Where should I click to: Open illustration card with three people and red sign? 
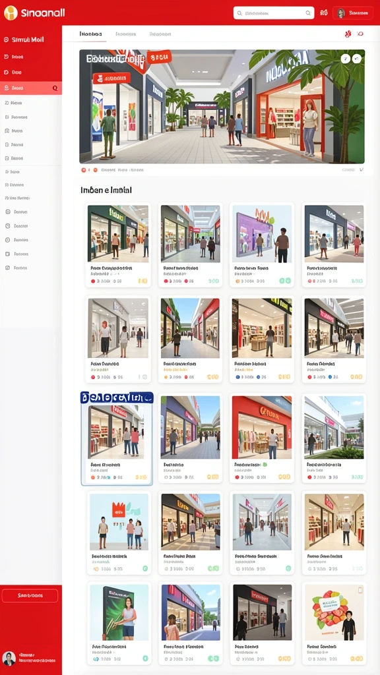pos(119,533)
